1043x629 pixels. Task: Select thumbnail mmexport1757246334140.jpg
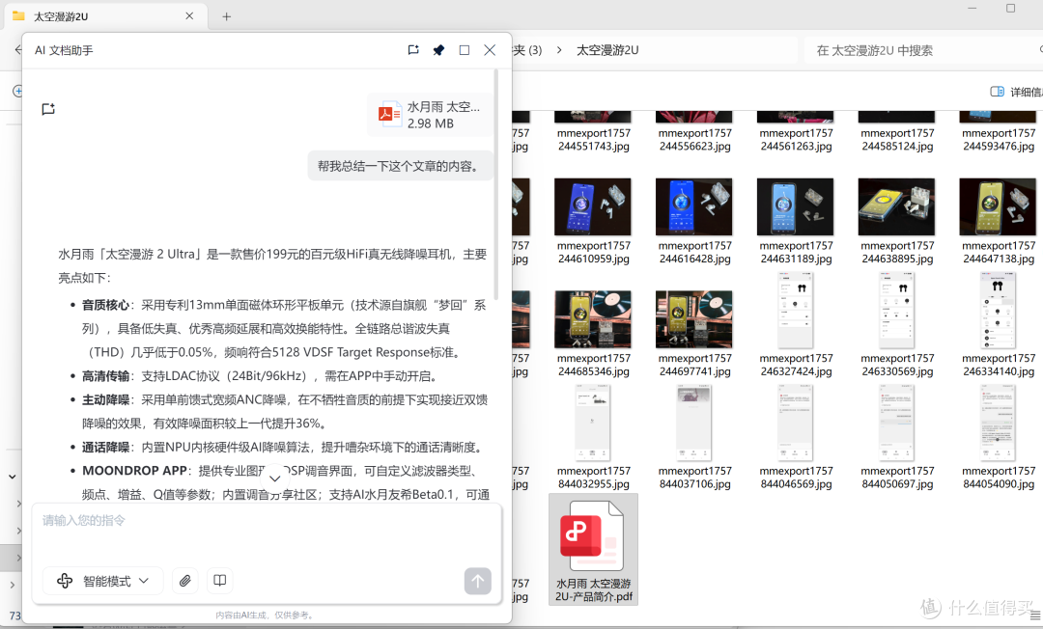point(998,311)
